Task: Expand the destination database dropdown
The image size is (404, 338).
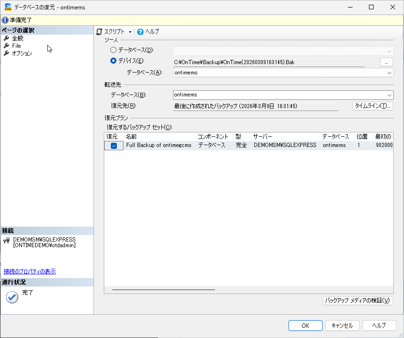Action: [x=390, y=95]
